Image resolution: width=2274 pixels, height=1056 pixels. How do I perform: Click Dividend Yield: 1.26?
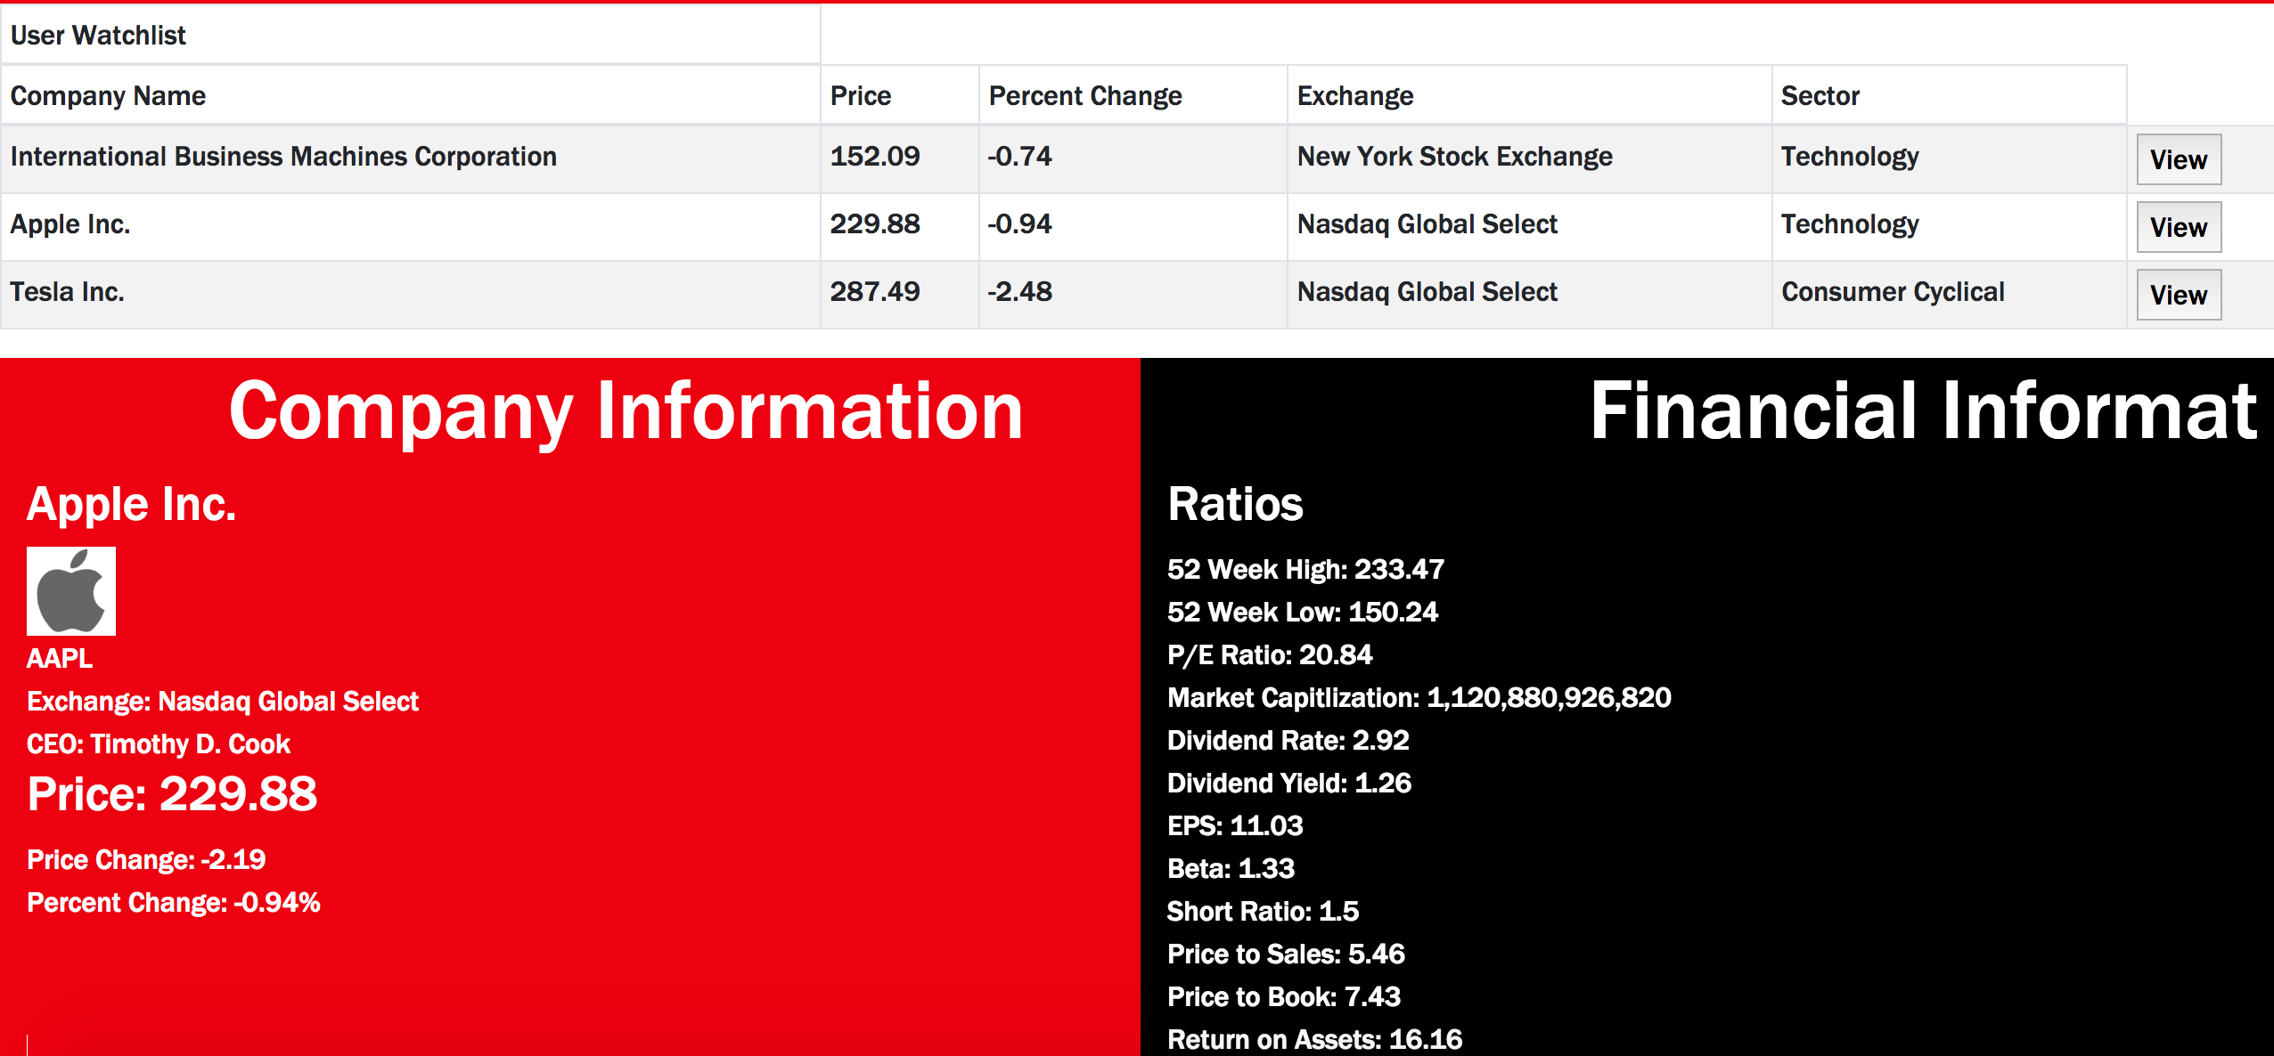point(1289,783)
